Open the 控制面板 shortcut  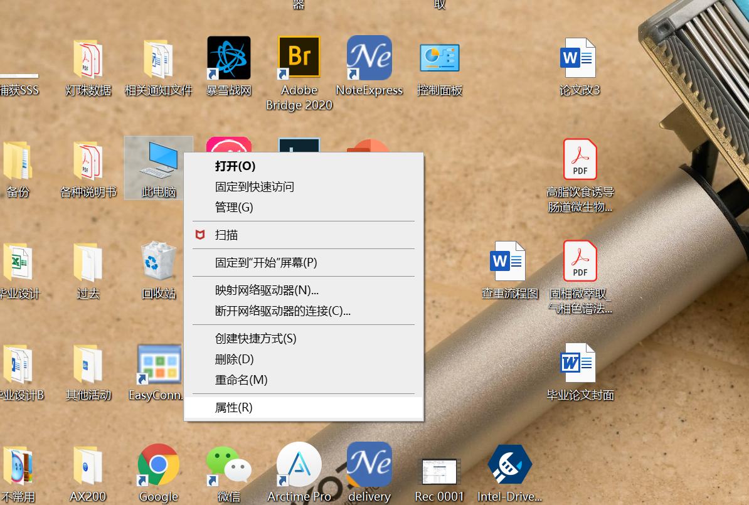439,57
